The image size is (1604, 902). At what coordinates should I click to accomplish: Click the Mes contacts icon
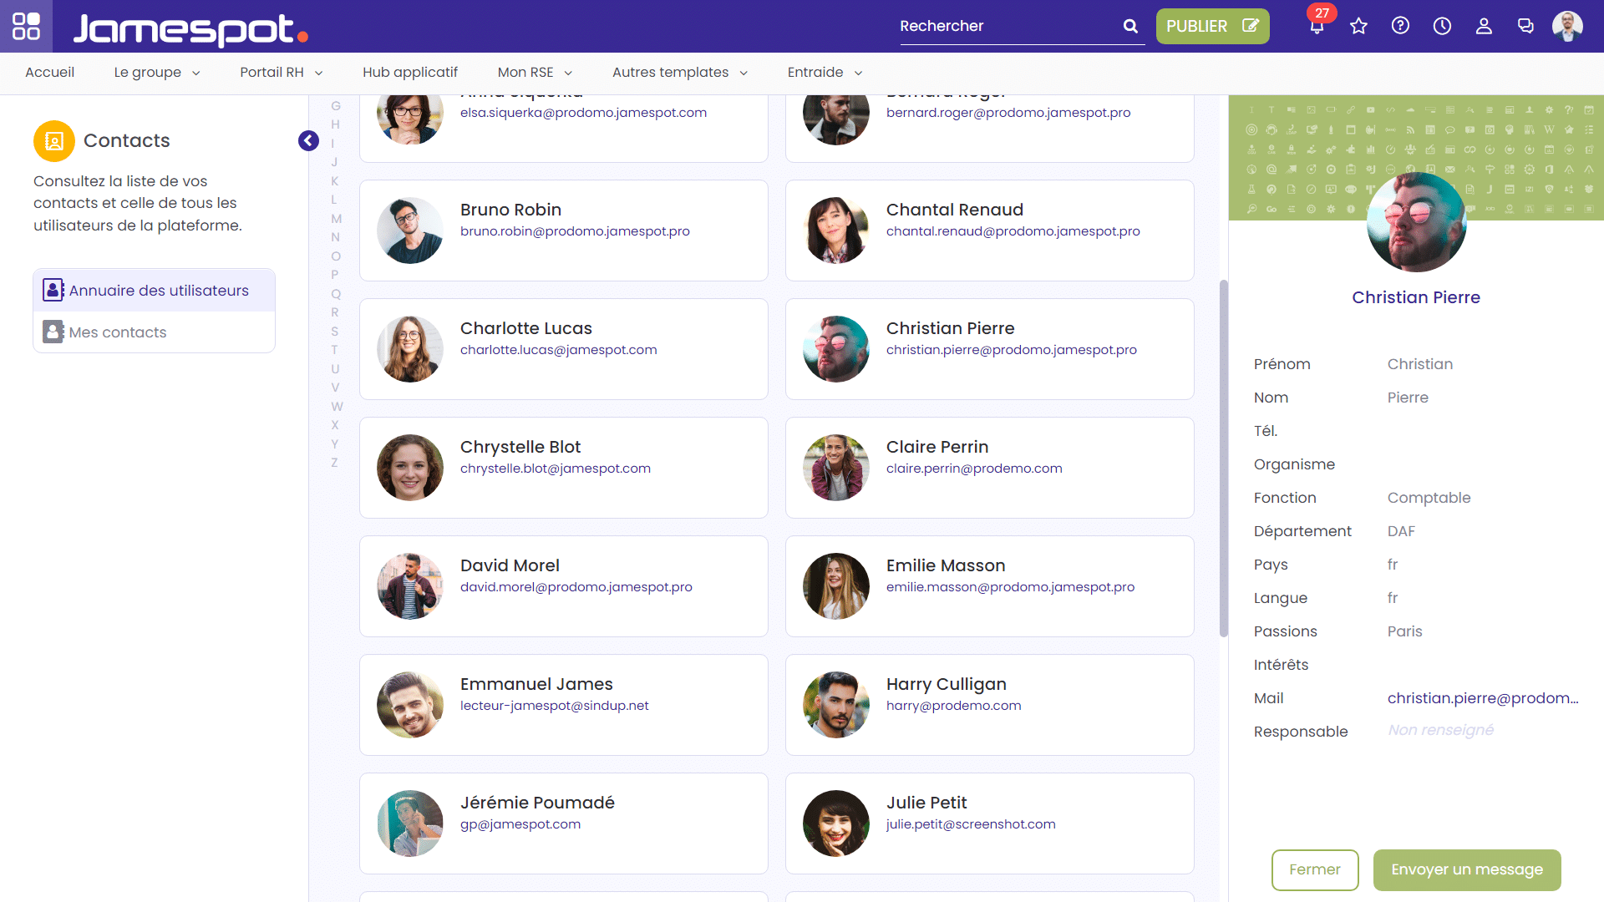tap(53, 332)
